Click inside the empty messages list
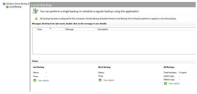The width and height of the screenshot is (197, 94). [x=114, y=42]
